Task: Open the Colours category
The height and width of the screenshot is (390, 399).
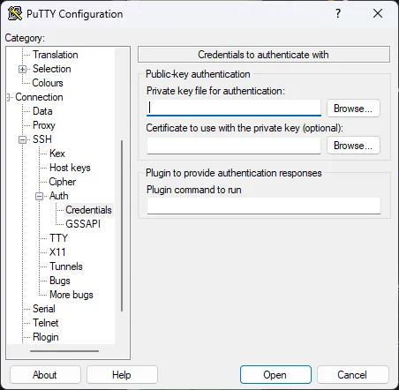Action: 48,83
